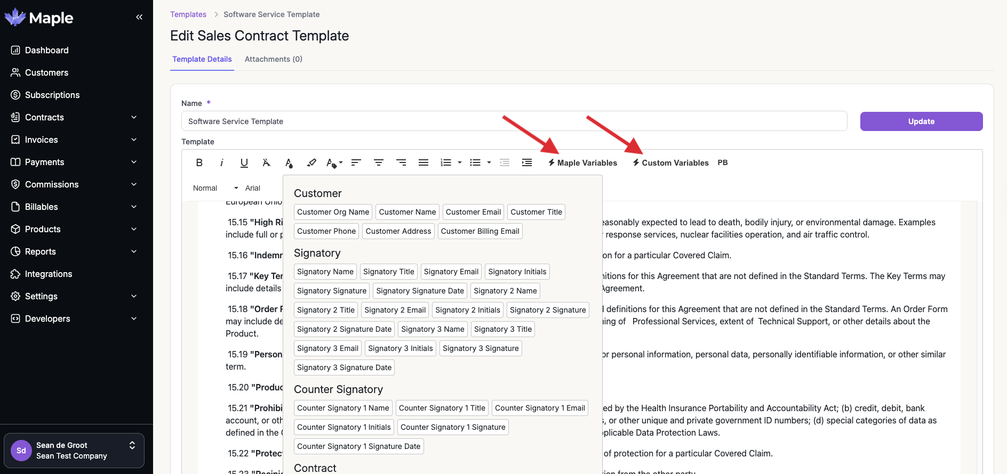Underline the selected template text
Viewport: 1007px width, 474px height.
(244, 163)
